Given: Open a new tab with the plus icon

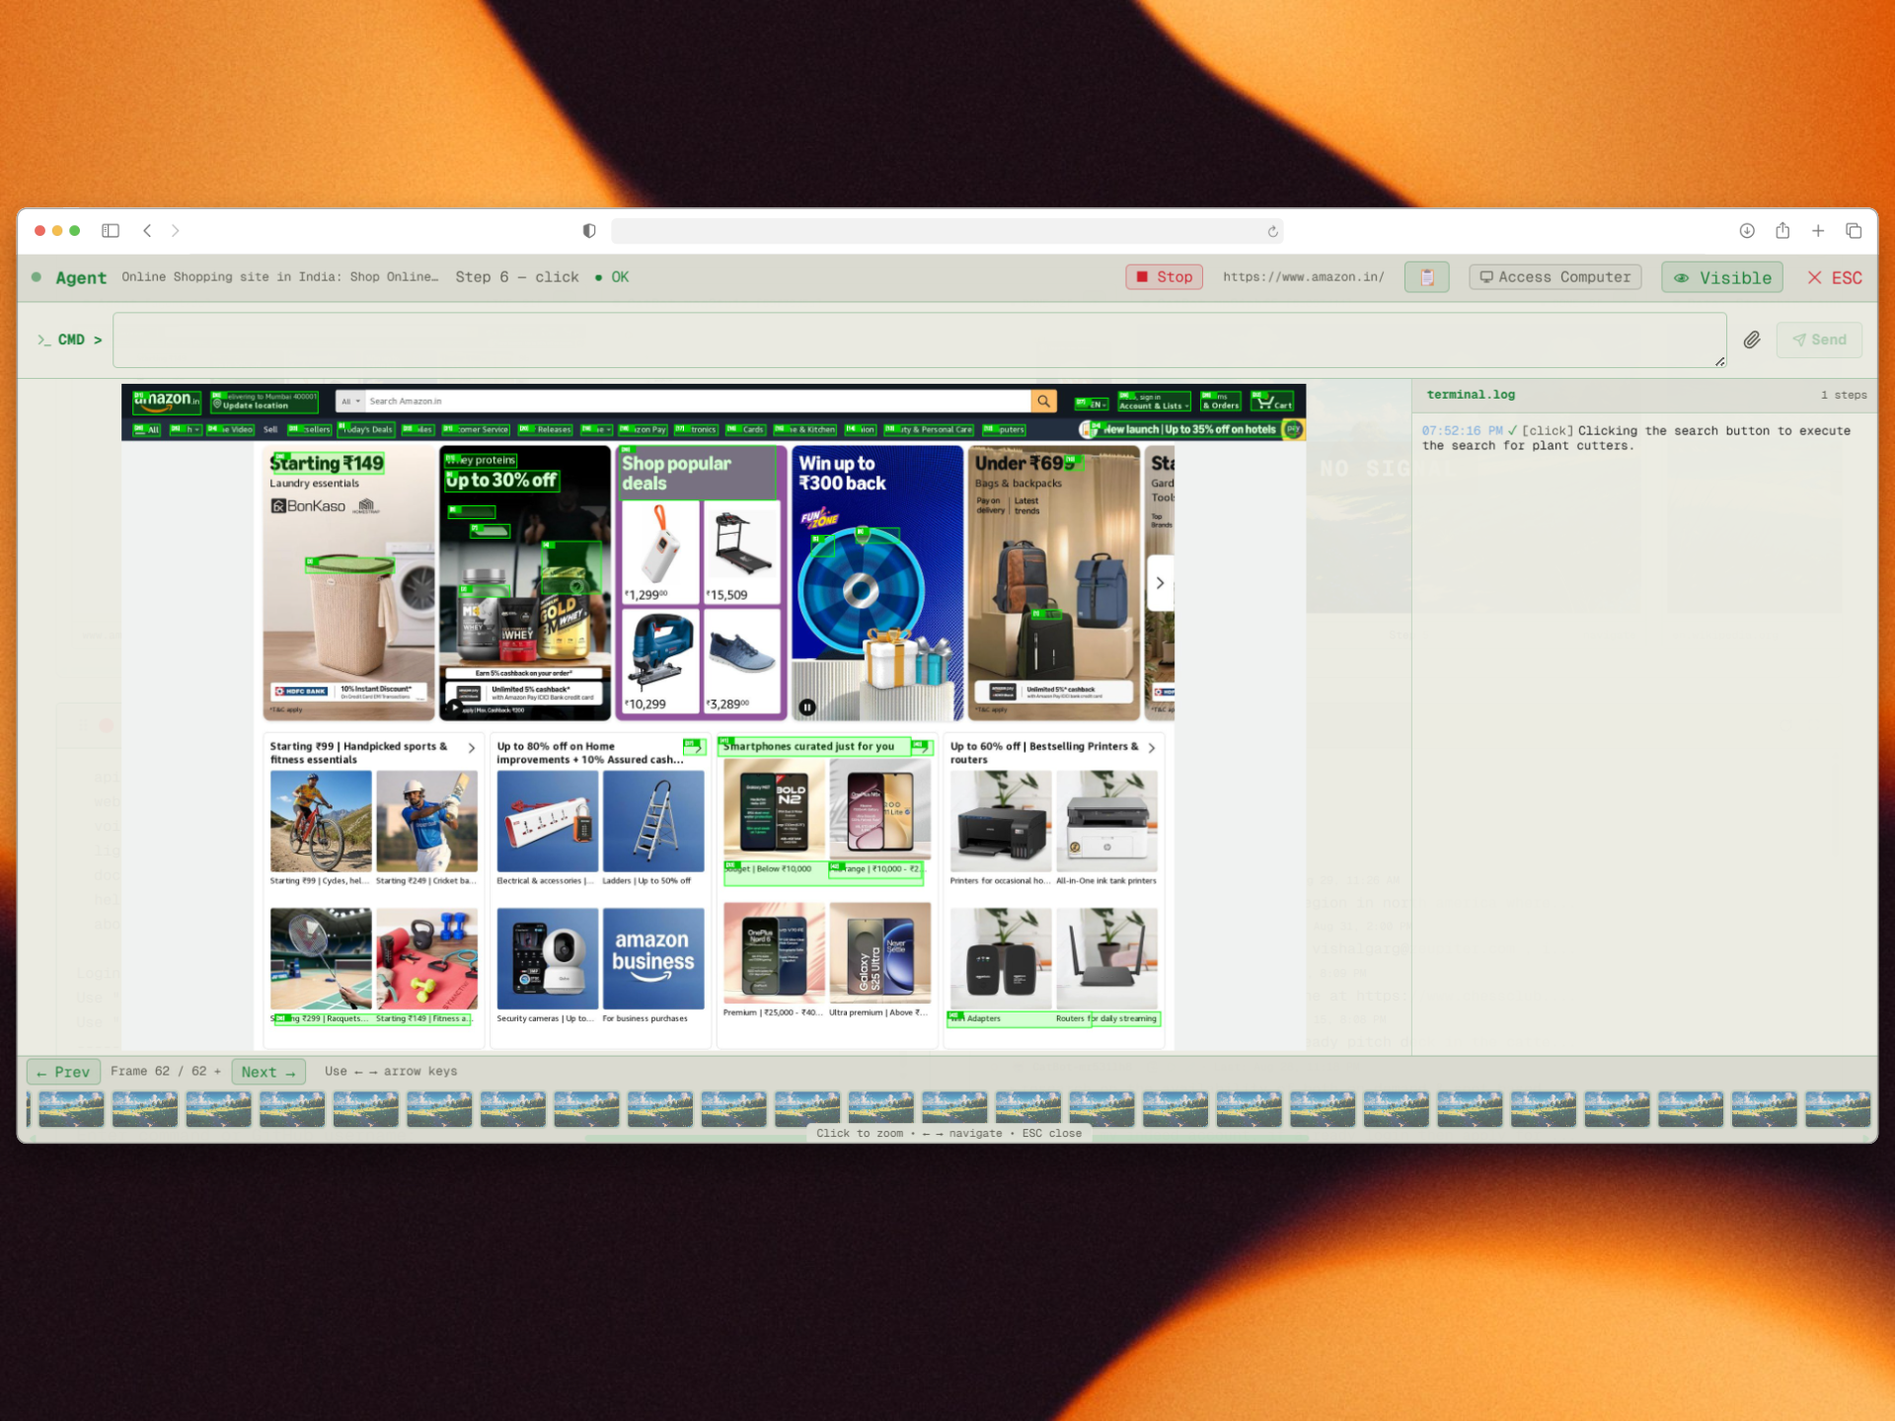Looking at the screenshot, I should coord(1818,231).
